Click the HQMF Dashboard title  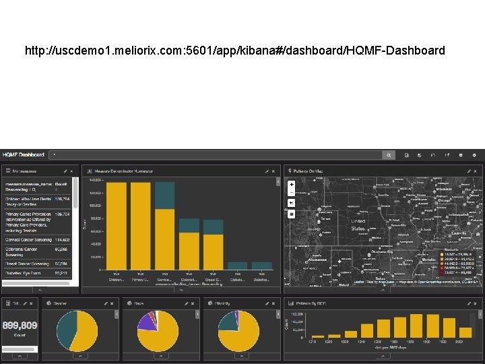[x=24, y=154]
